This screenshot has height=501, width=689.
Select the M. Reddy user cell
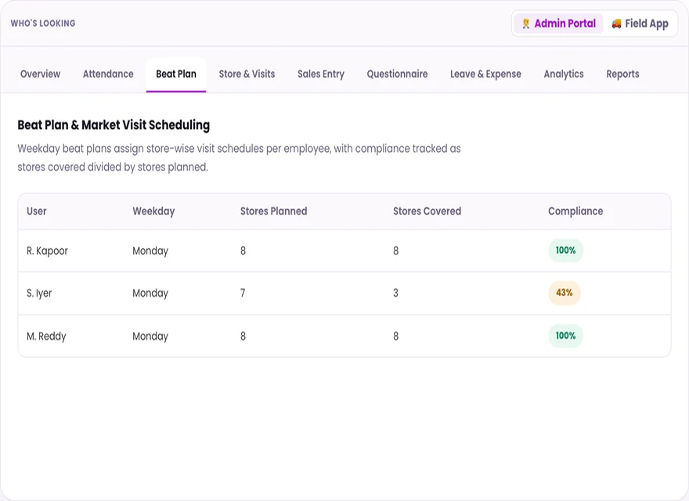click(x=46, y=336)
